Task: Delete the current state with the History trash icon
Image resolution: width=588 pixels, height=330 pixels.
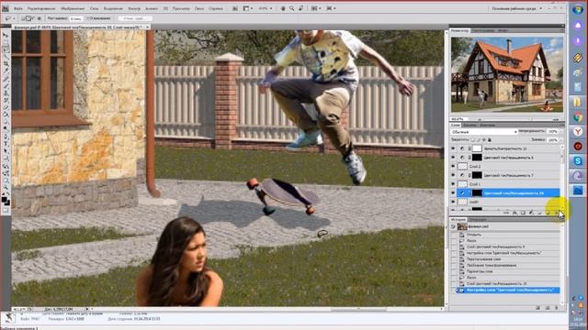Action: tap(557, 308)
